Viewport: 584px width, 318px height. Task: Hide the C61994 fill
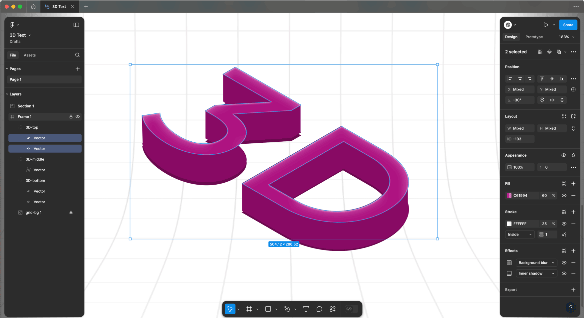(x=564, y=196)
